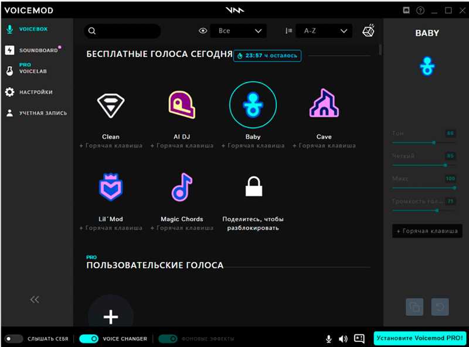Viewport: 469px width, 347px height.
Task: Add a custom voice with plus
Action: click(x=111, y=317)
